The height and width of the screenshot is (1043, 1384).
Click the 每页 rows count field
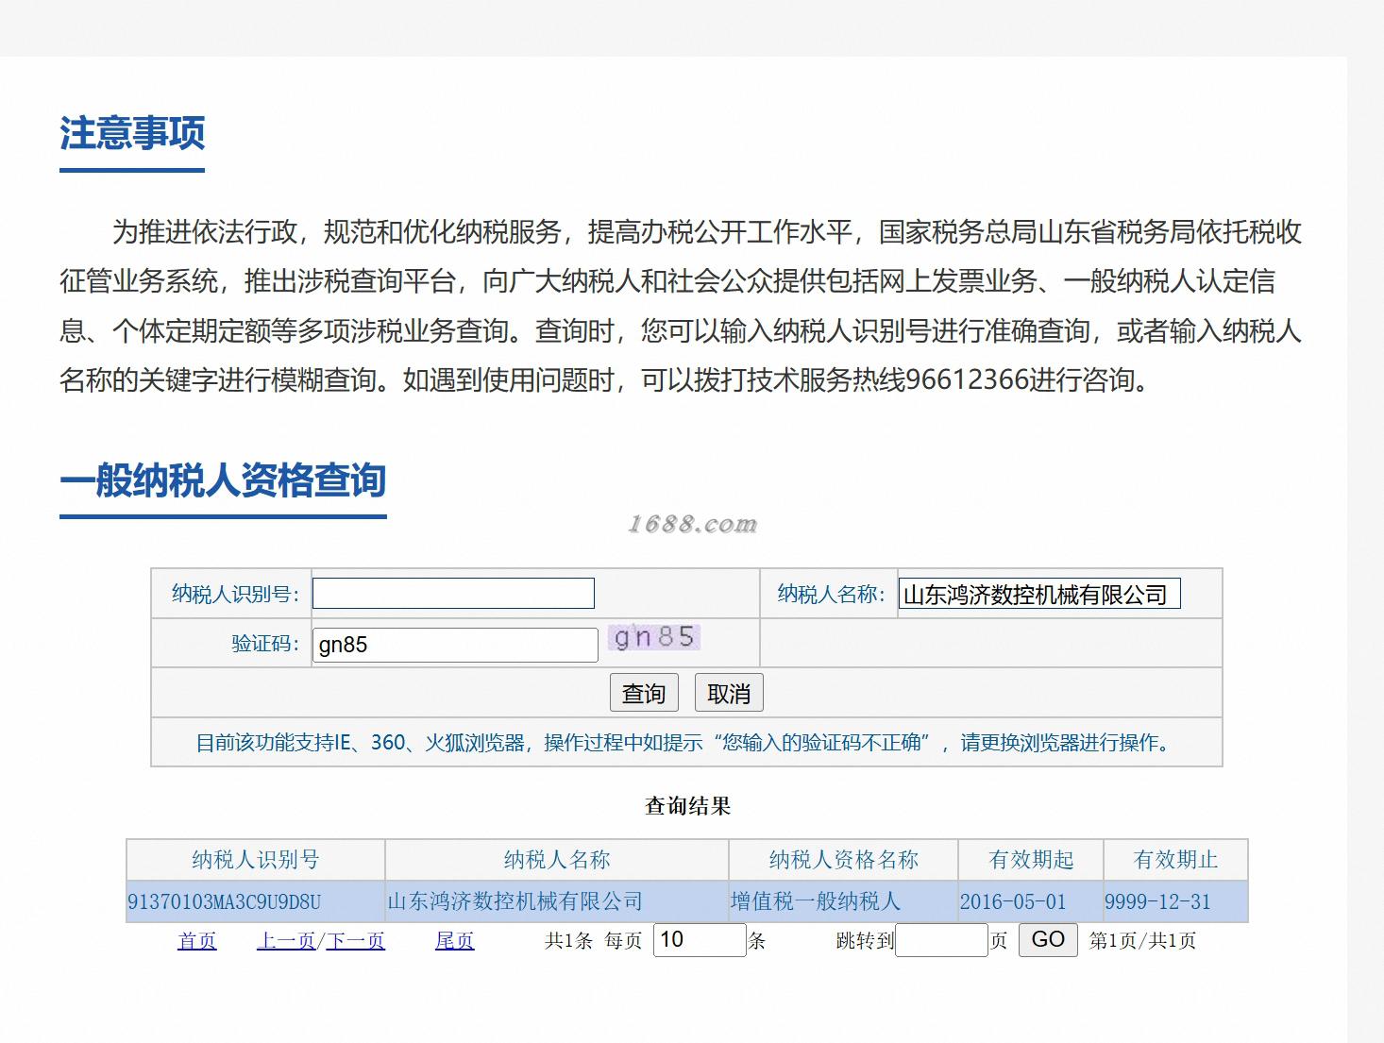point(700,940)
